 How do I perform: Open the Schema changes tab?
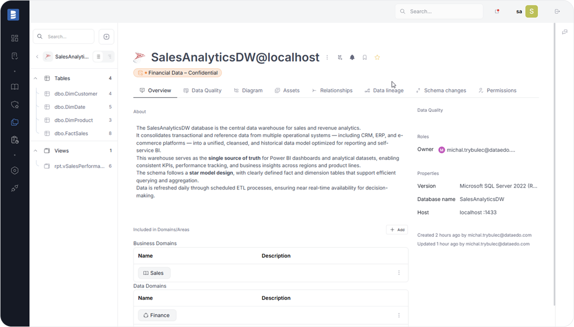tap(440, 90)
